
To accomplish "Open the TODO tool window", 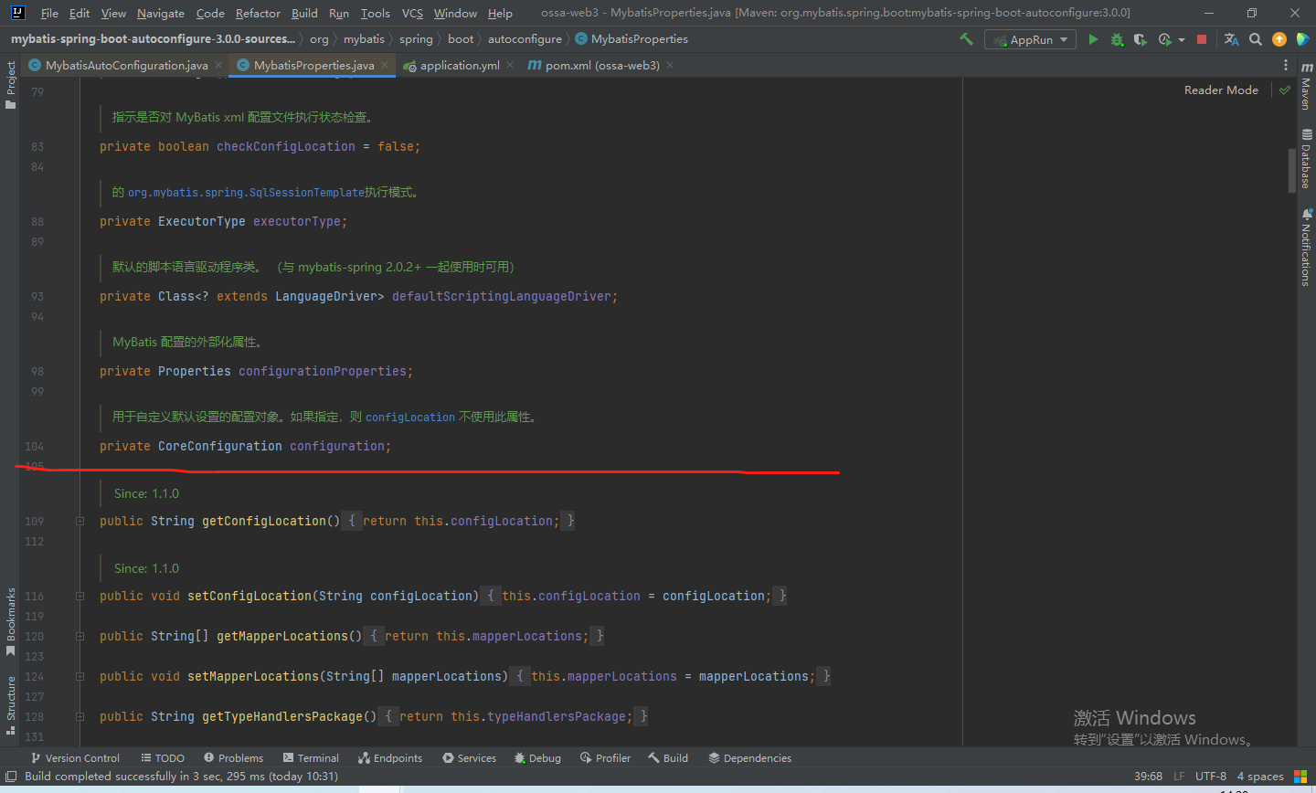I will [163, 758].
